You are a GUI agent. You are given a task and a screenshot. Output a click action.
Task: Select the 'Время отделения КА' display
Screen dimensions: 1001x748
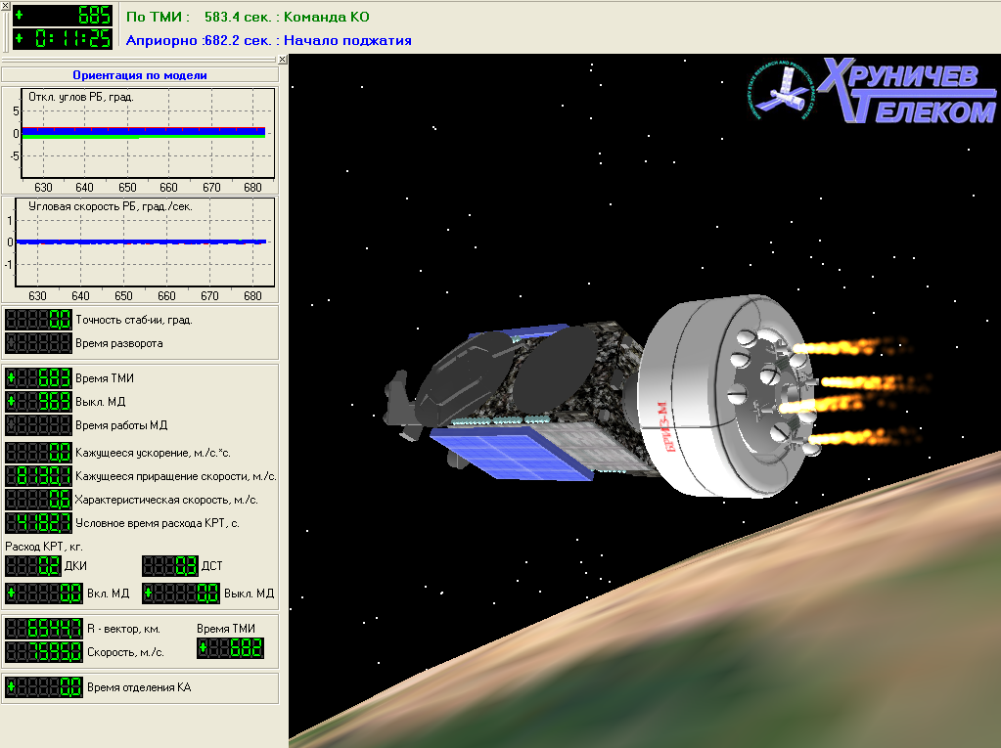tap(44, 687)
